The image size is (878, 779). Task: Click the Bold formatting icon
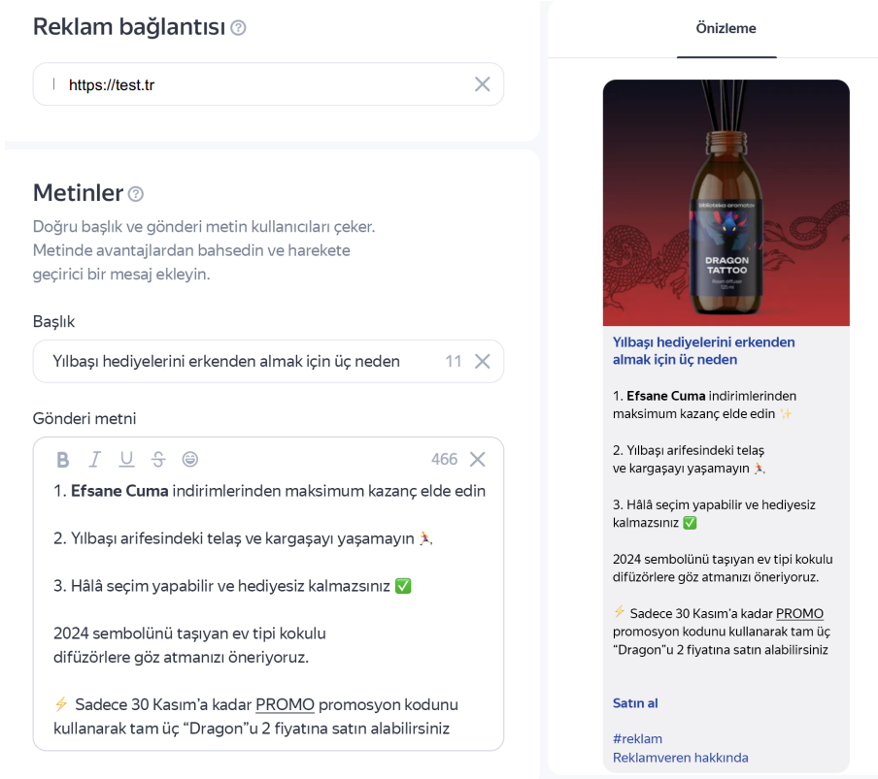tap(63, 460)
